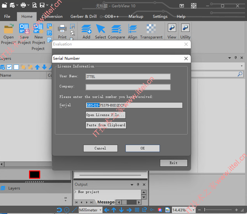Click the black color swatch with red border
Screen dimensions: 247x214
[x=35, y=175]
